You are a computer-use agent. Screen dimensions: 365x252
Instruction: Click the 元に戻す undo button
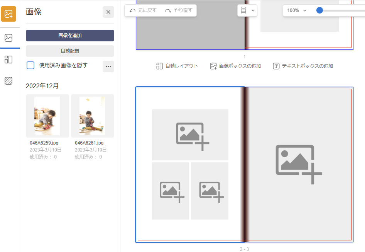point(143,10)
